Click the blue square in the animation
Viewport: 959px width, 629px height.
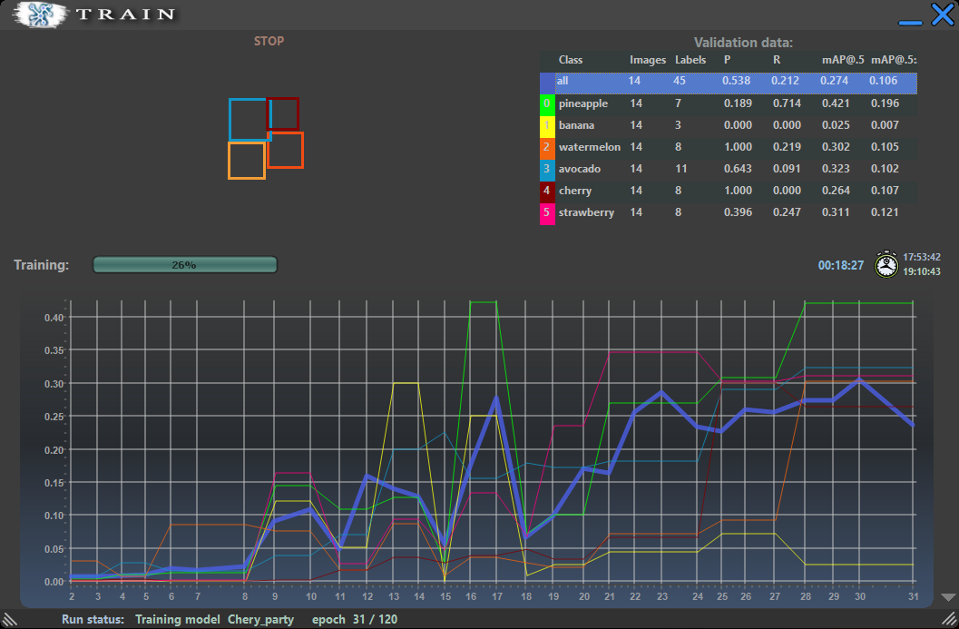click(x=247, y=119)
